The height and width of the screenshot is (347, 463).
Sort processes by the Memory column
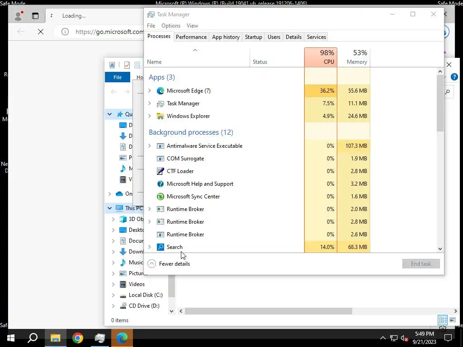click(x=354, y=57)
